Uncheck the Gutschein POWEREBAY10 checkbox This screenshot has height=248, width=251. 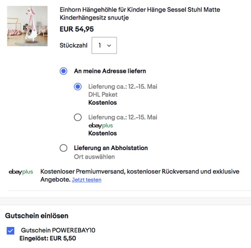[11, 231]
